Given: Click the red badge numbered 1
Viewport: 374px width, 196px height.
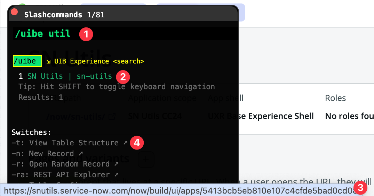Looking at the screenshot, I should (x=86, y=34).
